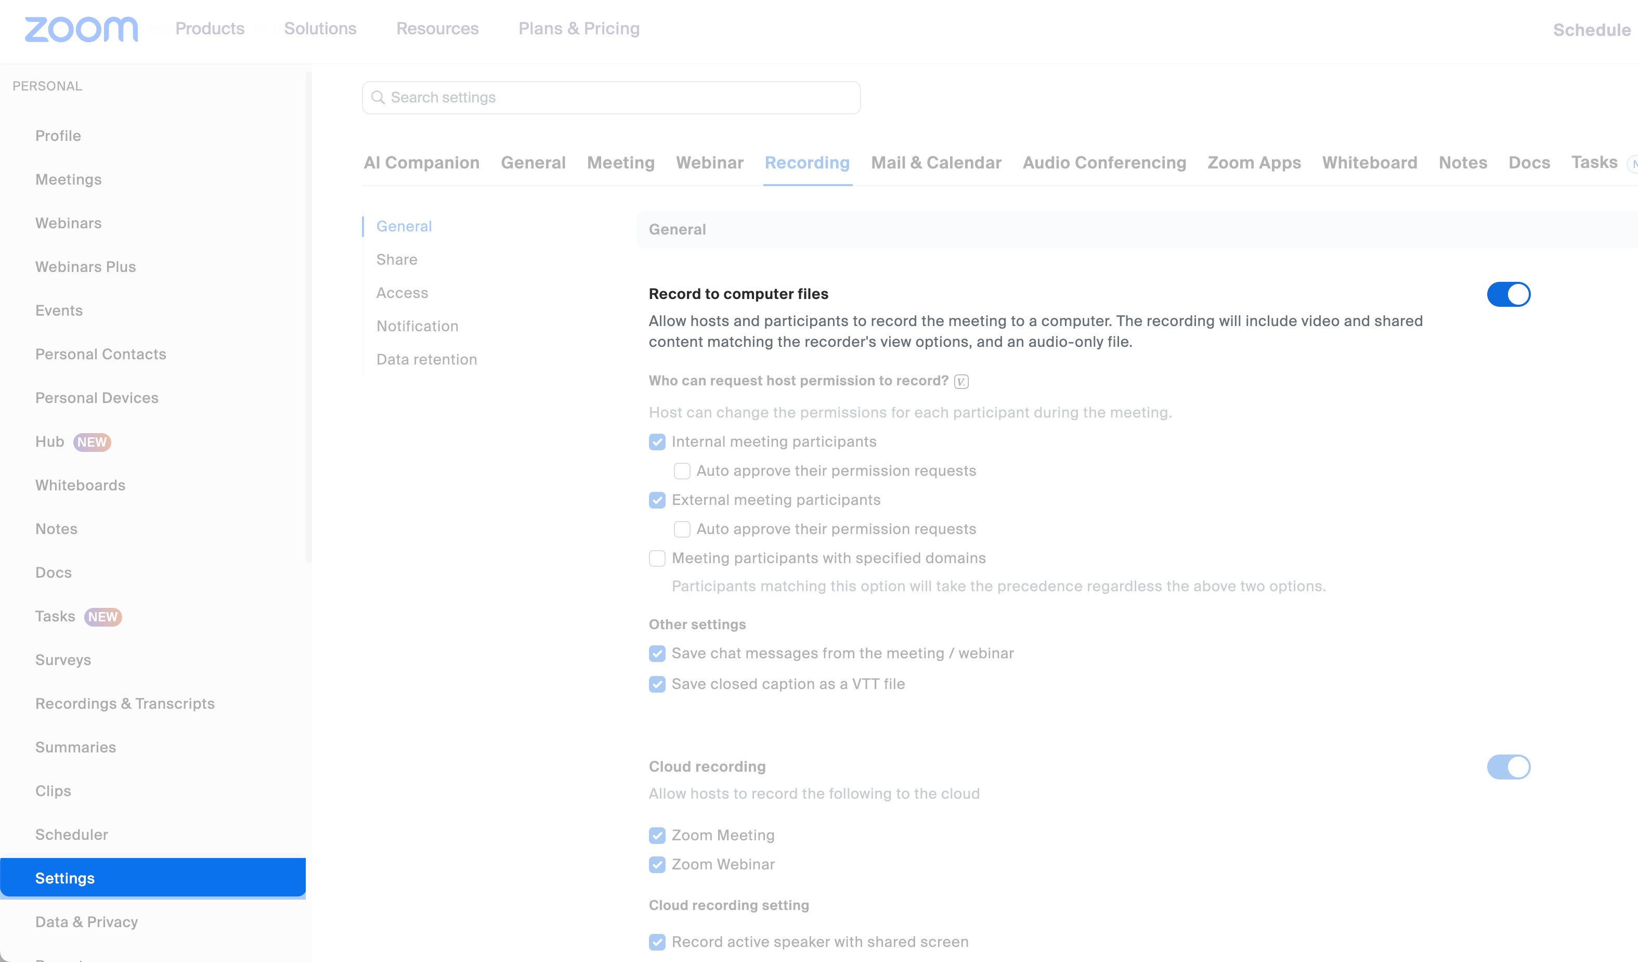
Task: Enable Meeting participants with specified domains
Action: (656, 558)
